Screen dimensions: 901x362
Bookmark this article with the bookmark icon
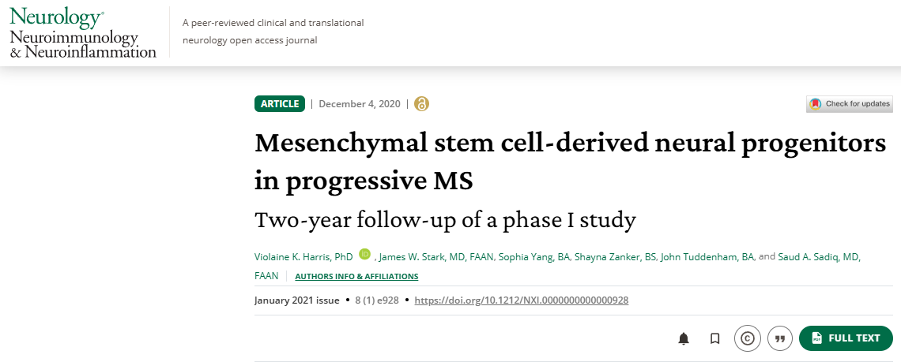(714, 338)
